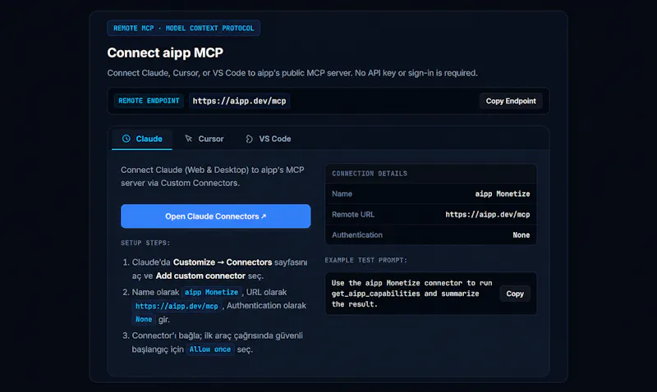Click Customize → Connectors text in step 1
657x392 pixels.
tap(223, 262)
